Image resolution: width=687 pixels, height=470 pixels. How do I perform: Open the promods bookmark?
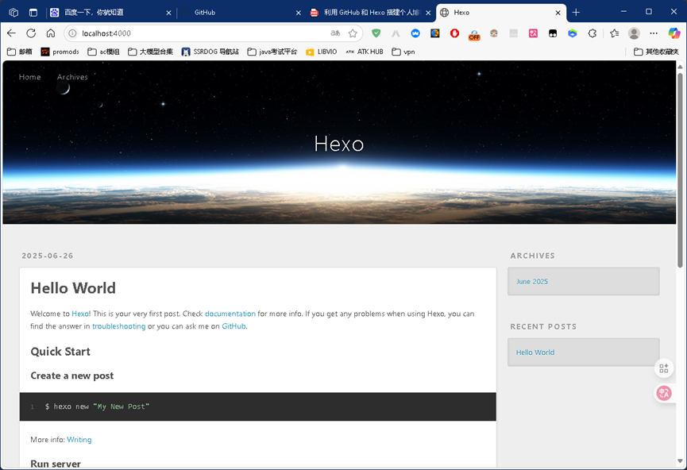click(60, 52)
